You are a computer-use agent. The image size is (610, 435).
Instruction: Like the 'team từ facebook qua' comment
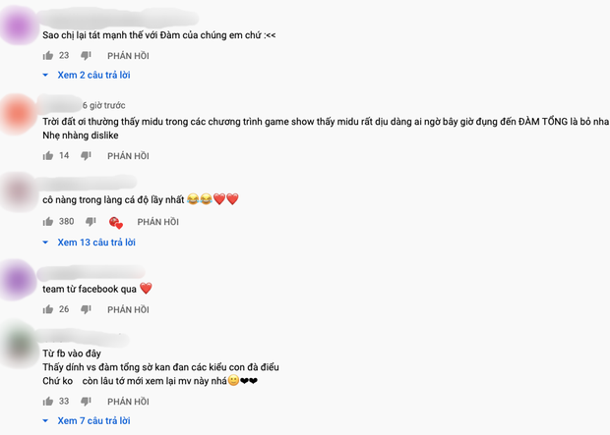(48, 309)
